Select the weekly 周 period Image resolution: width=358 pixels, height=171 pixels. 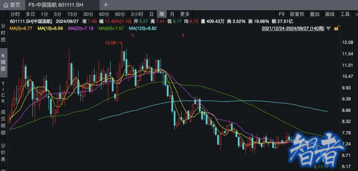click(x=161, y=14)
